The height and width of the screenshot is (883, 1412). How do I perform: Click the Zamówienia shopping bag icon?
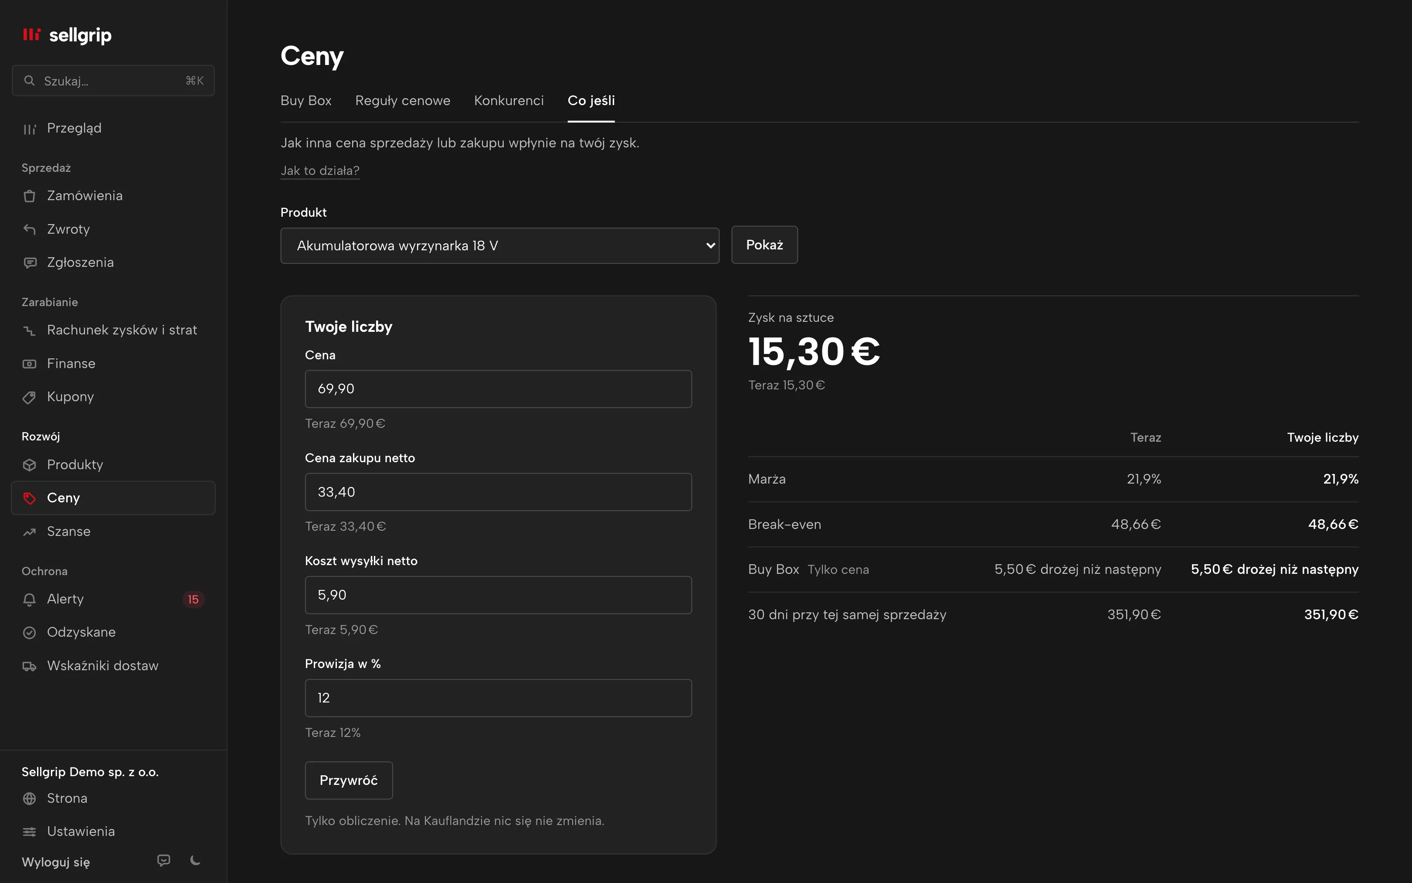[x=29, y=196]
